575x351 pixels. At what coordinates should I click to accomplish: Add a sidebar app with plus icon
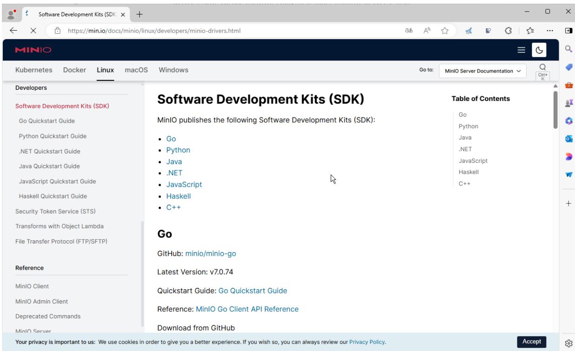(568, 204)
